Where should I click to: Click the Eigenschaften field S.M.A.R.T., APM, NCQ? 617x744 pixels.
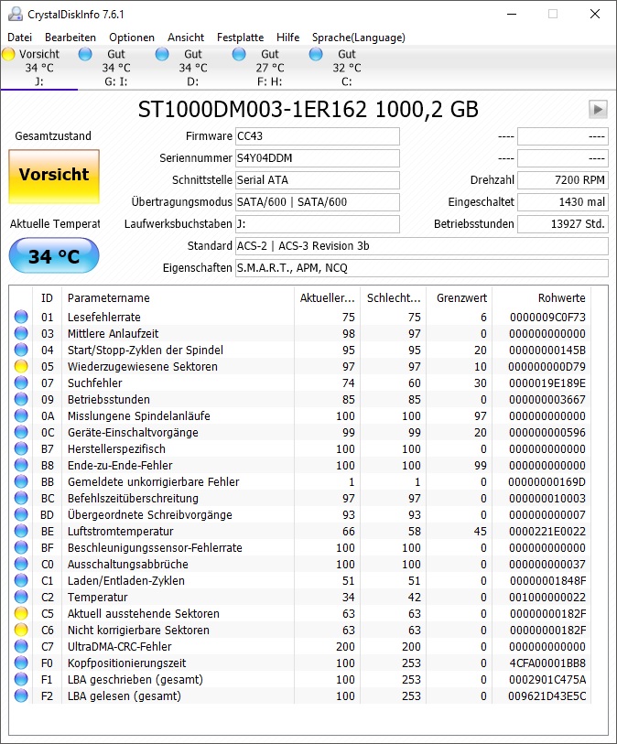pos(422,267)
